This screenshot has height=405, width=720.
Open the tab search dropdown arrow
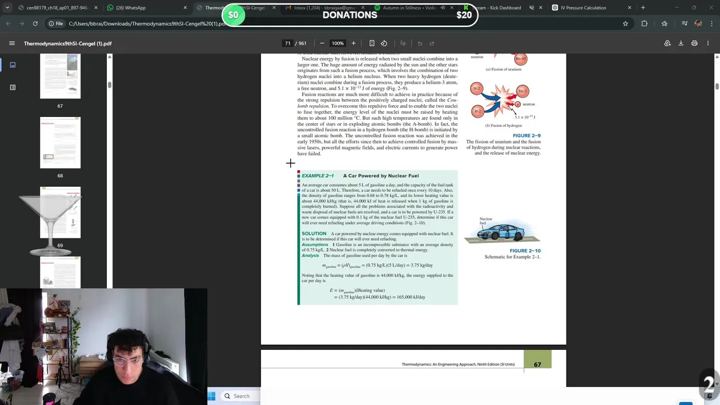tap(7, 8)
